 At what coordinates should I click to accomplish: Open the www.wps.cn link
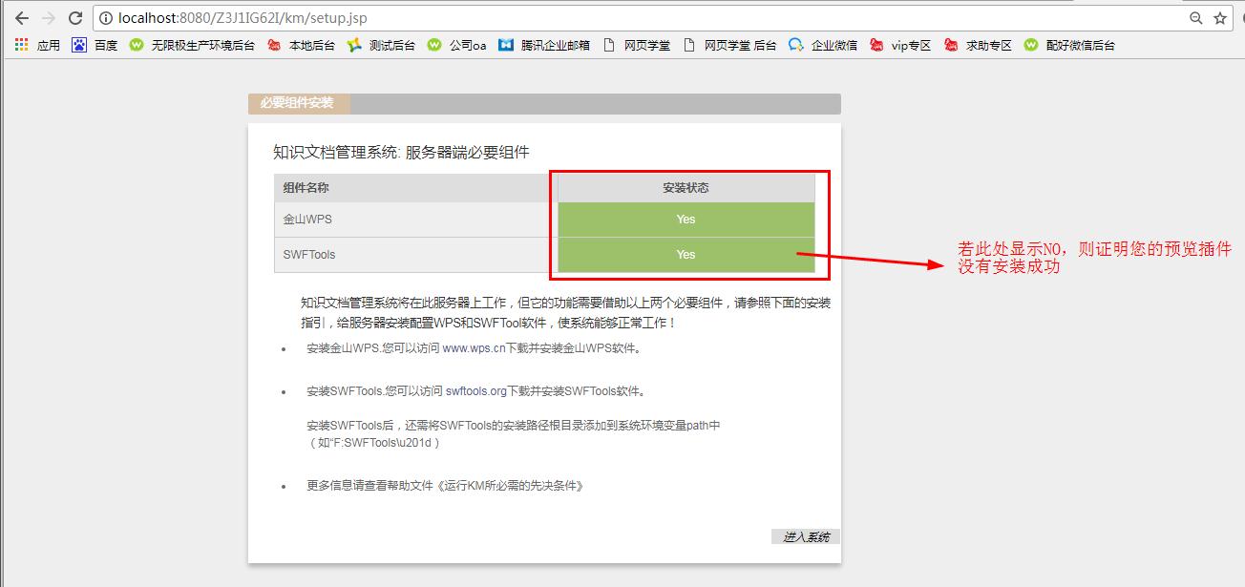point(473,348)
